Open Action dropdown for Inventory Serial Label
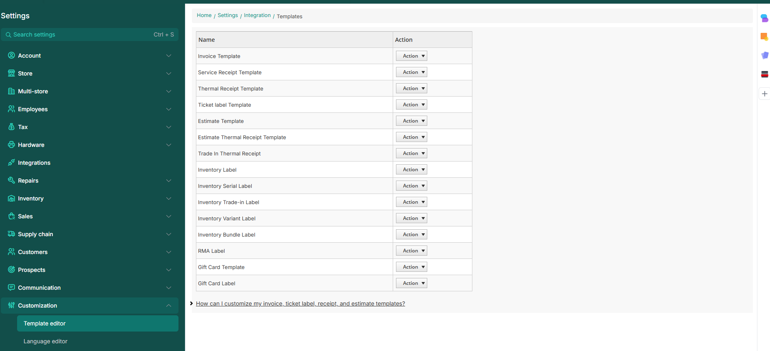770x351 pixels. pyautogui.click(x=411, y=186)
